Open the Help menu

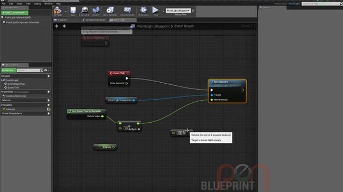58,4
